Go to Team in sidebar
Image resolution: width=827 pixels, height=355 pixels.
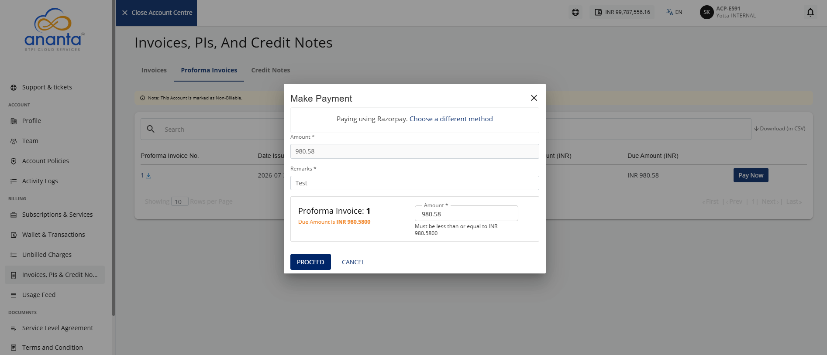point(30,141)
